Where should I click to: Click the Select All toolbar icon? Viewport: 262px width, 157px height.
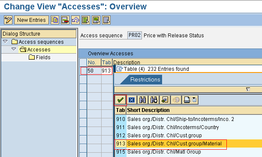pyautogui.click(x=86, y=20)
